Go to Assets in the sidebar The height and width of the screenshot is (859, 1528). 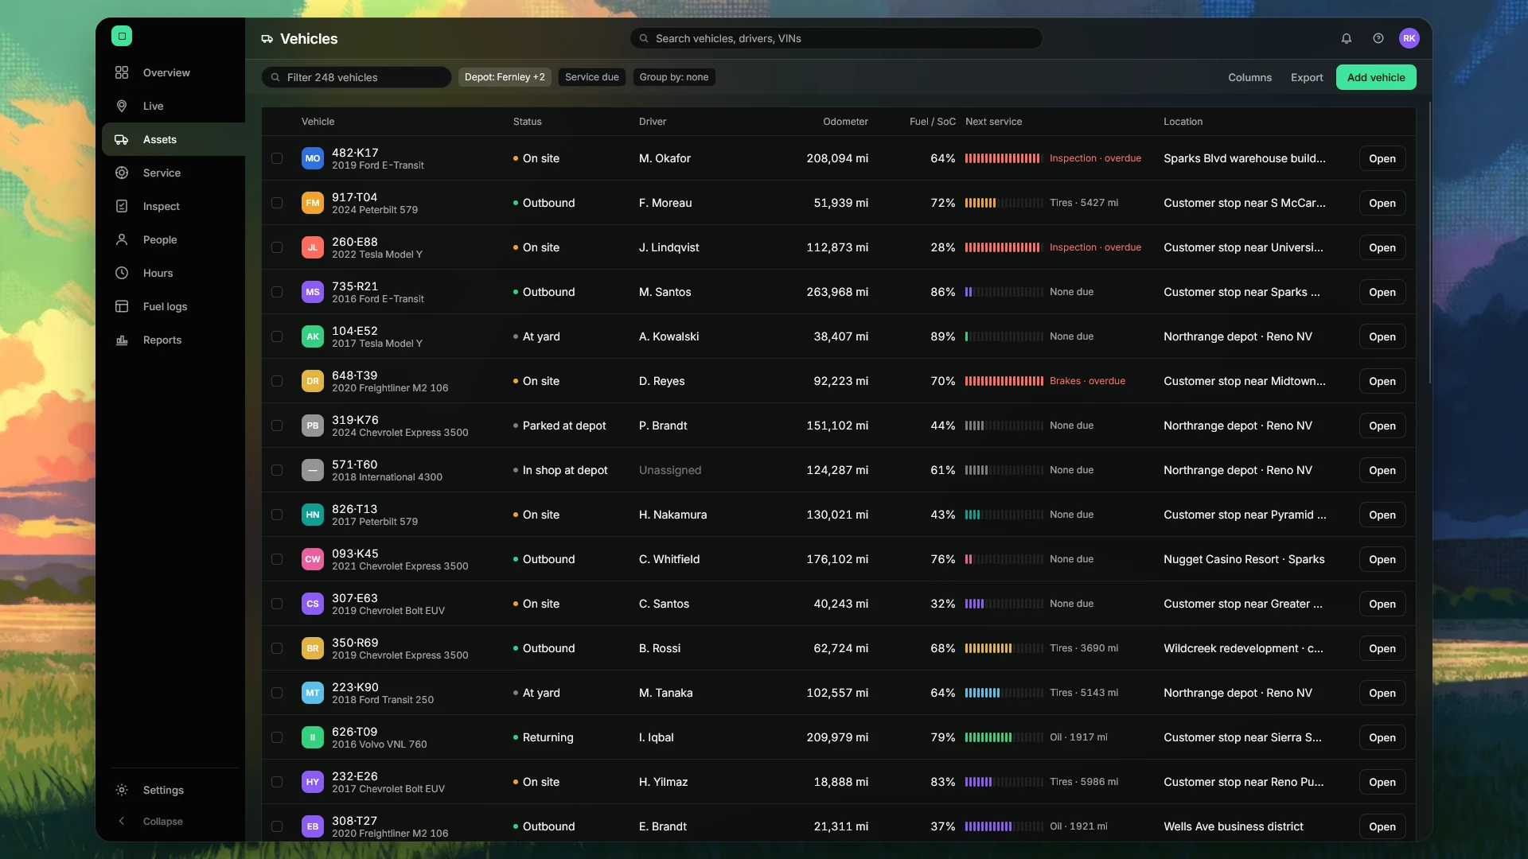coord(173,139)
